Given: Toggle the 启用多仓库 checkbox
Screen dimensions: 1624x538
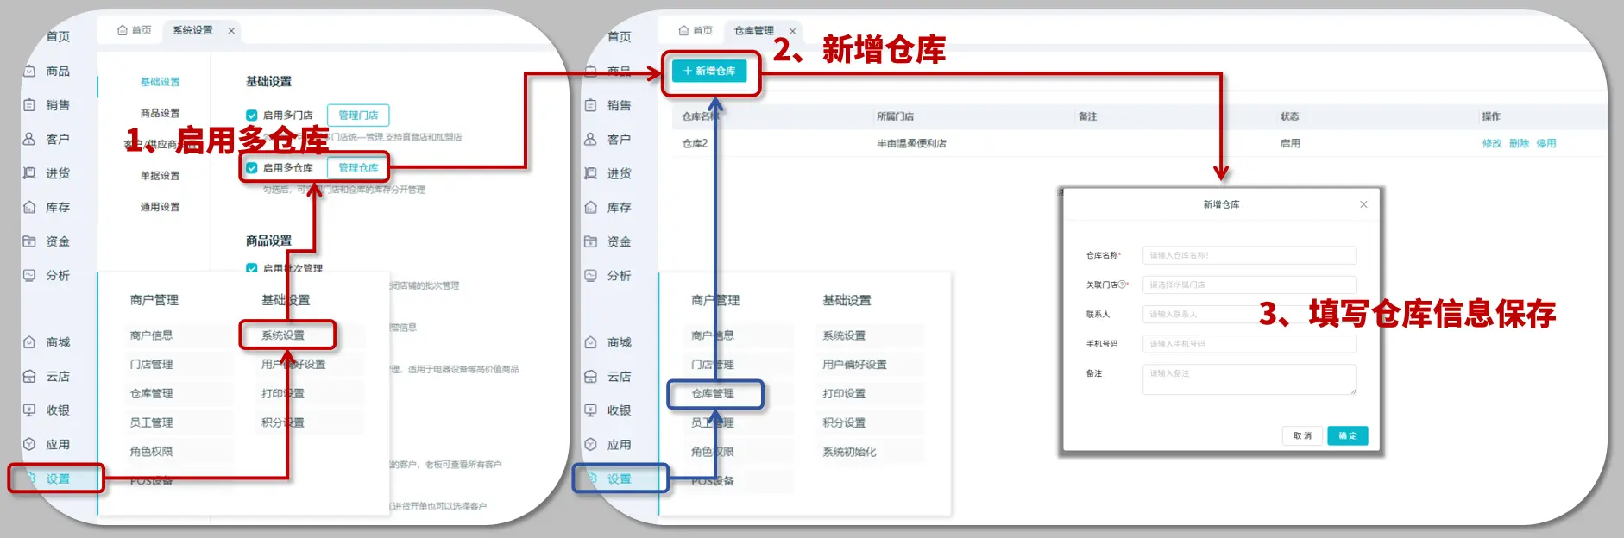Looking at the screenshot, I should click(252, 168).
